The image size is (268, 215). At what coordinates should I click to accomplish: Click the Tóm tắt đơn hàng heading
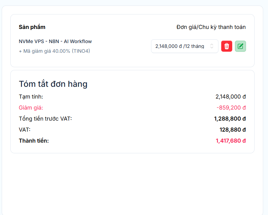click(x=53, y=84)
